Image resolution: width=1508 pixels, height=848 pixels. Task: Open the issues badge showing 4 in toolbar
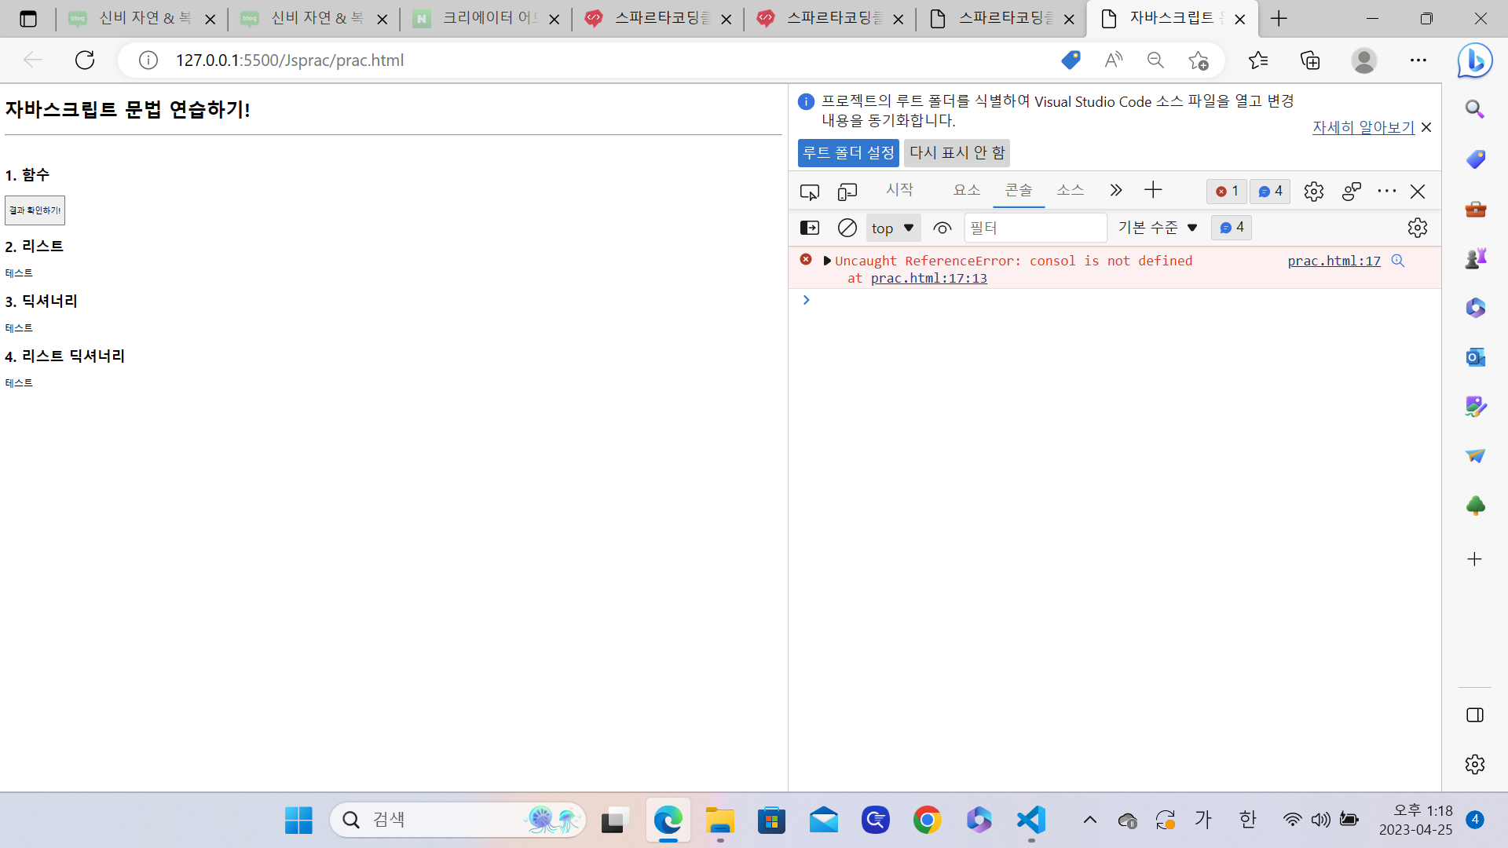(1270, 191)
